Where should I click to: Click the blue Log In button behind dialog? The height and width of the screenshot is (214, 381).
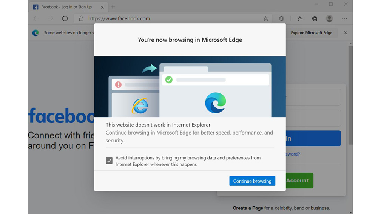click(x=313, y=138)
